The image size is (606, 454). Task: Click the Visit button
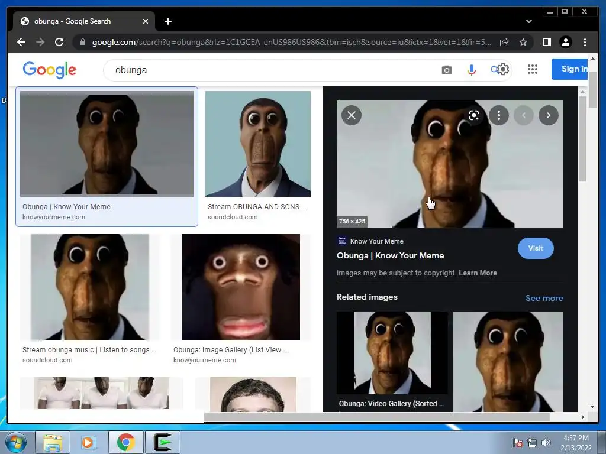tap(536, 248)
